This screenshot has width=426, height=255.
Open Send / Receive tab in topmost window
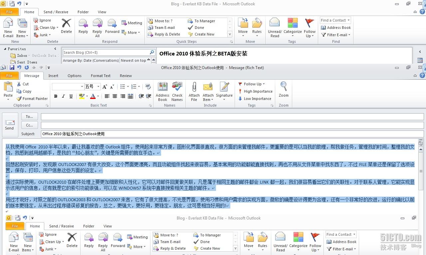(56, 12)
